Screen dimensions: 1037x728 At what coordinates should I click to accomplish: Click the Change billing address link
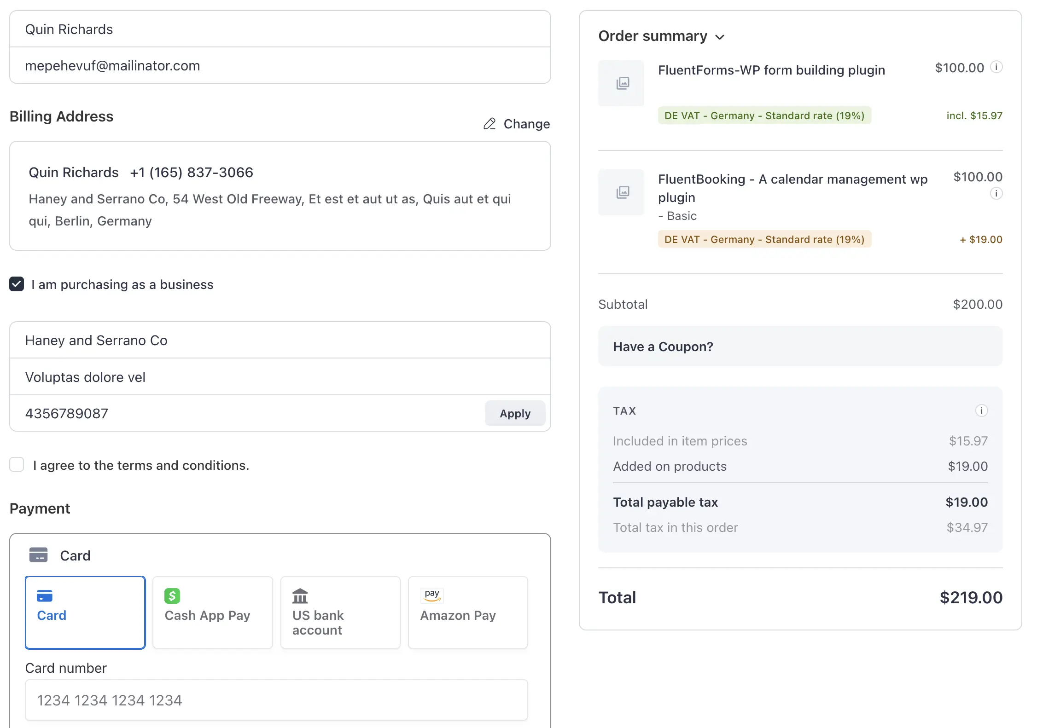[517, 124]
